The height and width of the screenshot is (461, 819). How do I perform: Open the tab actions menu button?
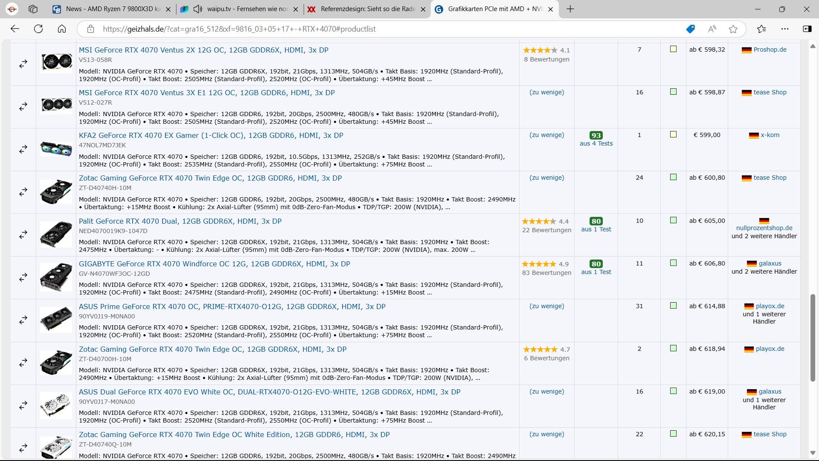coord(33,9)
